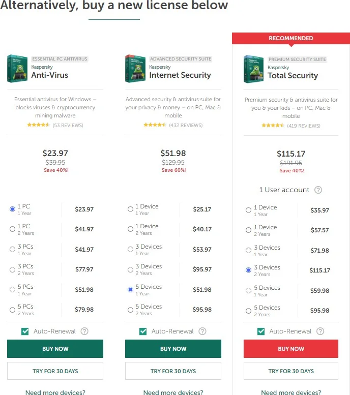Click help icon next to 1 User account
This screenshot has width=350, height=395.
click(x=318, y=190)
